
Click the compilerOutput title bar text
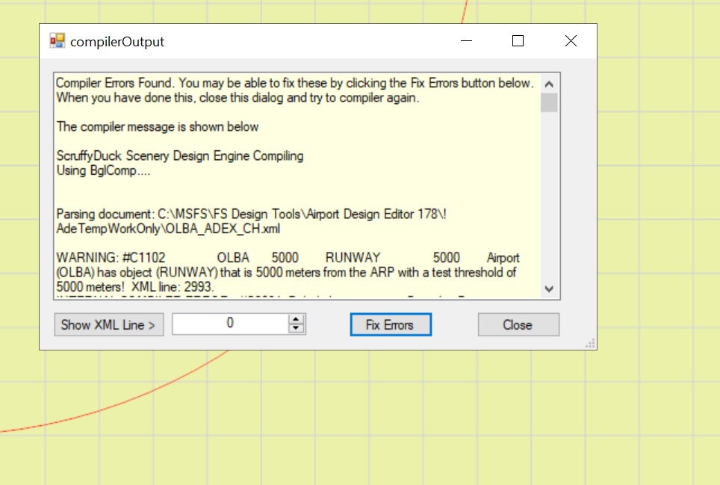click(117, 42)
